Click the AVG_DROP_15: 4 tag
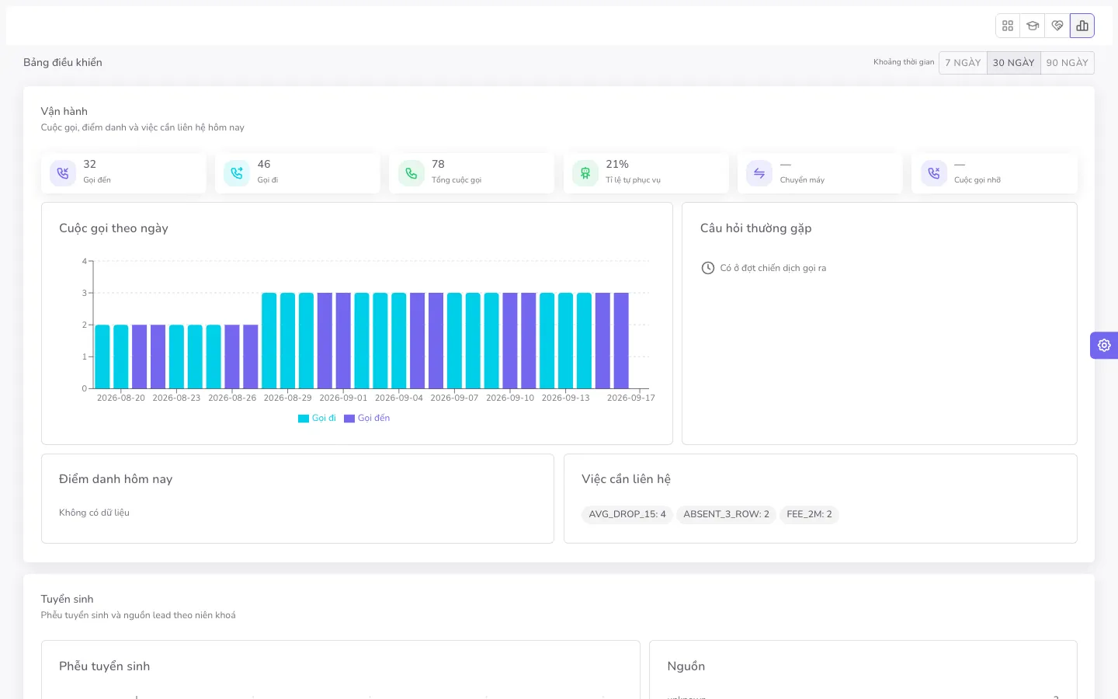This screenshot has height=699, width=1118. pyautogui.click(x=627, y=514)
